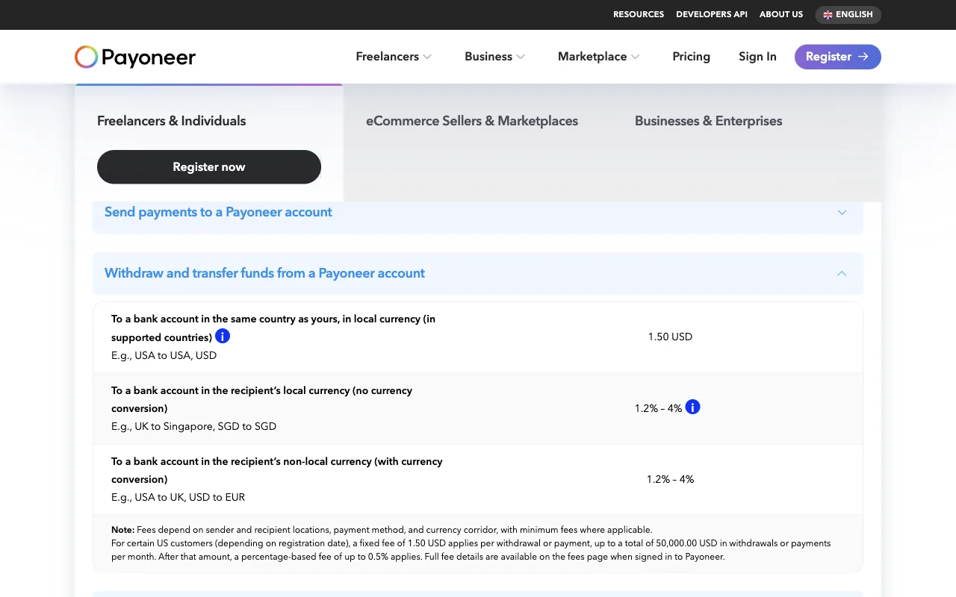Click the recipient's non-local currency row title
This screenshot has width=956, height=597.
[x=277, y=470]
